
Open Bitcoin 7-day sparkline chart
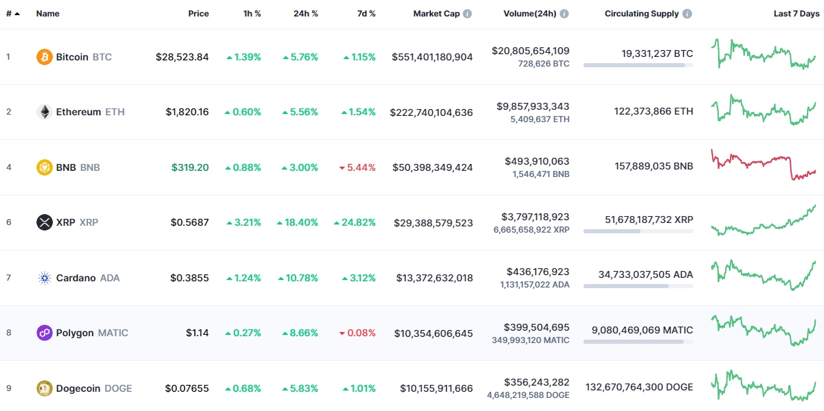pos(764,54)
